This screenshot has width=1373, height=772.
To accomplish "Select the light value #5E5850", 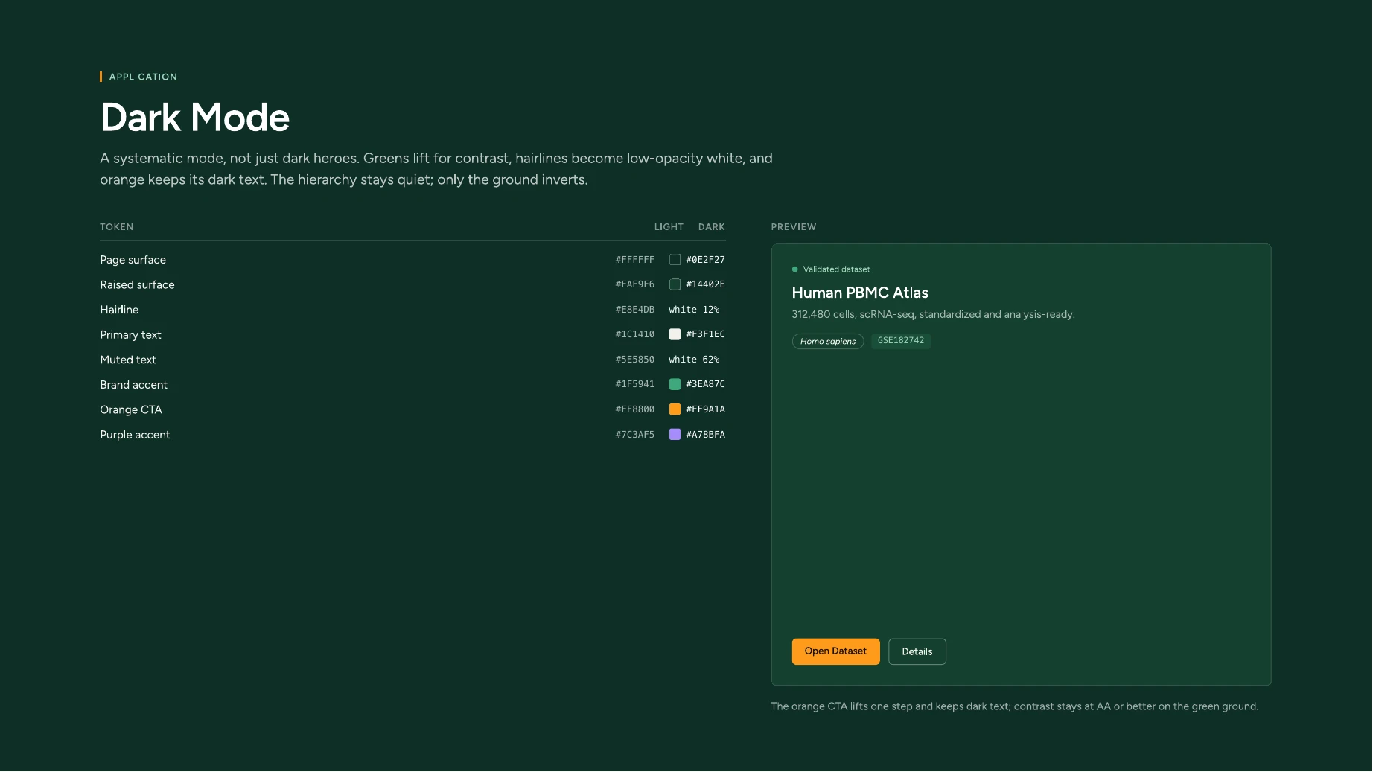I will click(635, 360).
